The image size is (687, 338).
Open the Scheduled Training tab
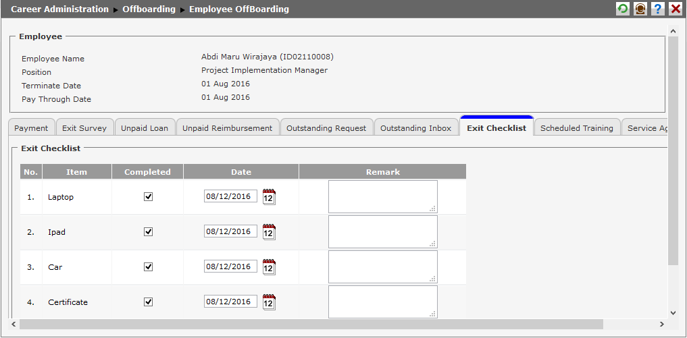(x=577, y=128)
